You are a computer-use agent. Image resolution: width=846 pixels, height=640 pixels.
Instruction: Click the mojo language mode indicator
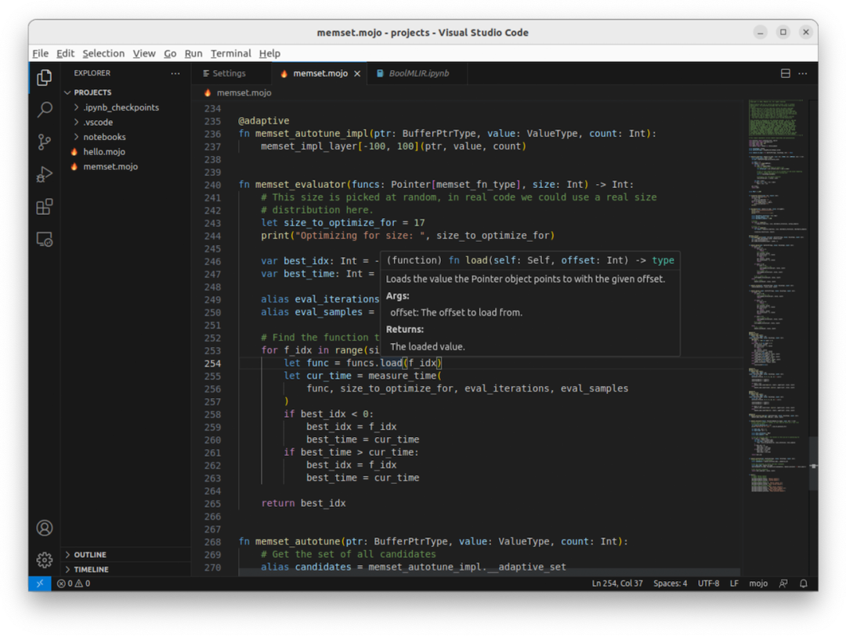758,584
